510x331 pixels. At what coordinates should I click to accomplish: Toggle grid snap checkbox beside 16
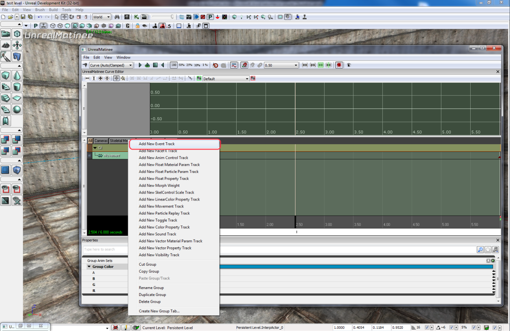pyautogui.click(x=427, y=327)
